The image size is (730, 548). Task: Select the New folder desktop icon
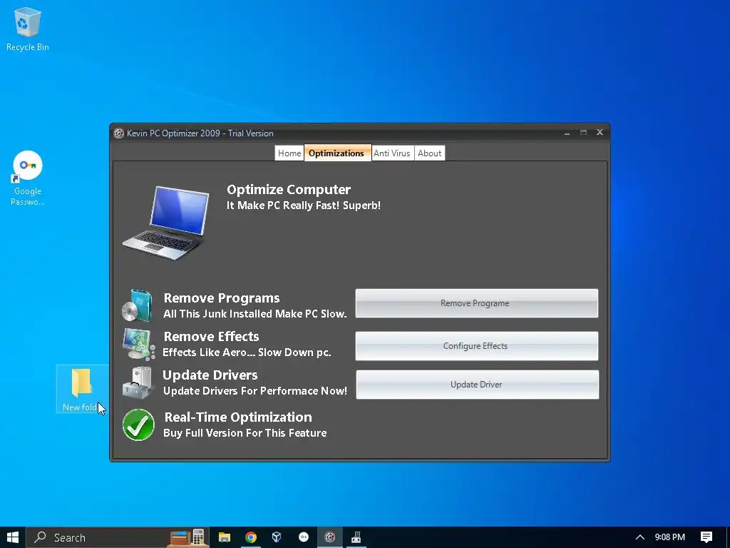[81, 390]
